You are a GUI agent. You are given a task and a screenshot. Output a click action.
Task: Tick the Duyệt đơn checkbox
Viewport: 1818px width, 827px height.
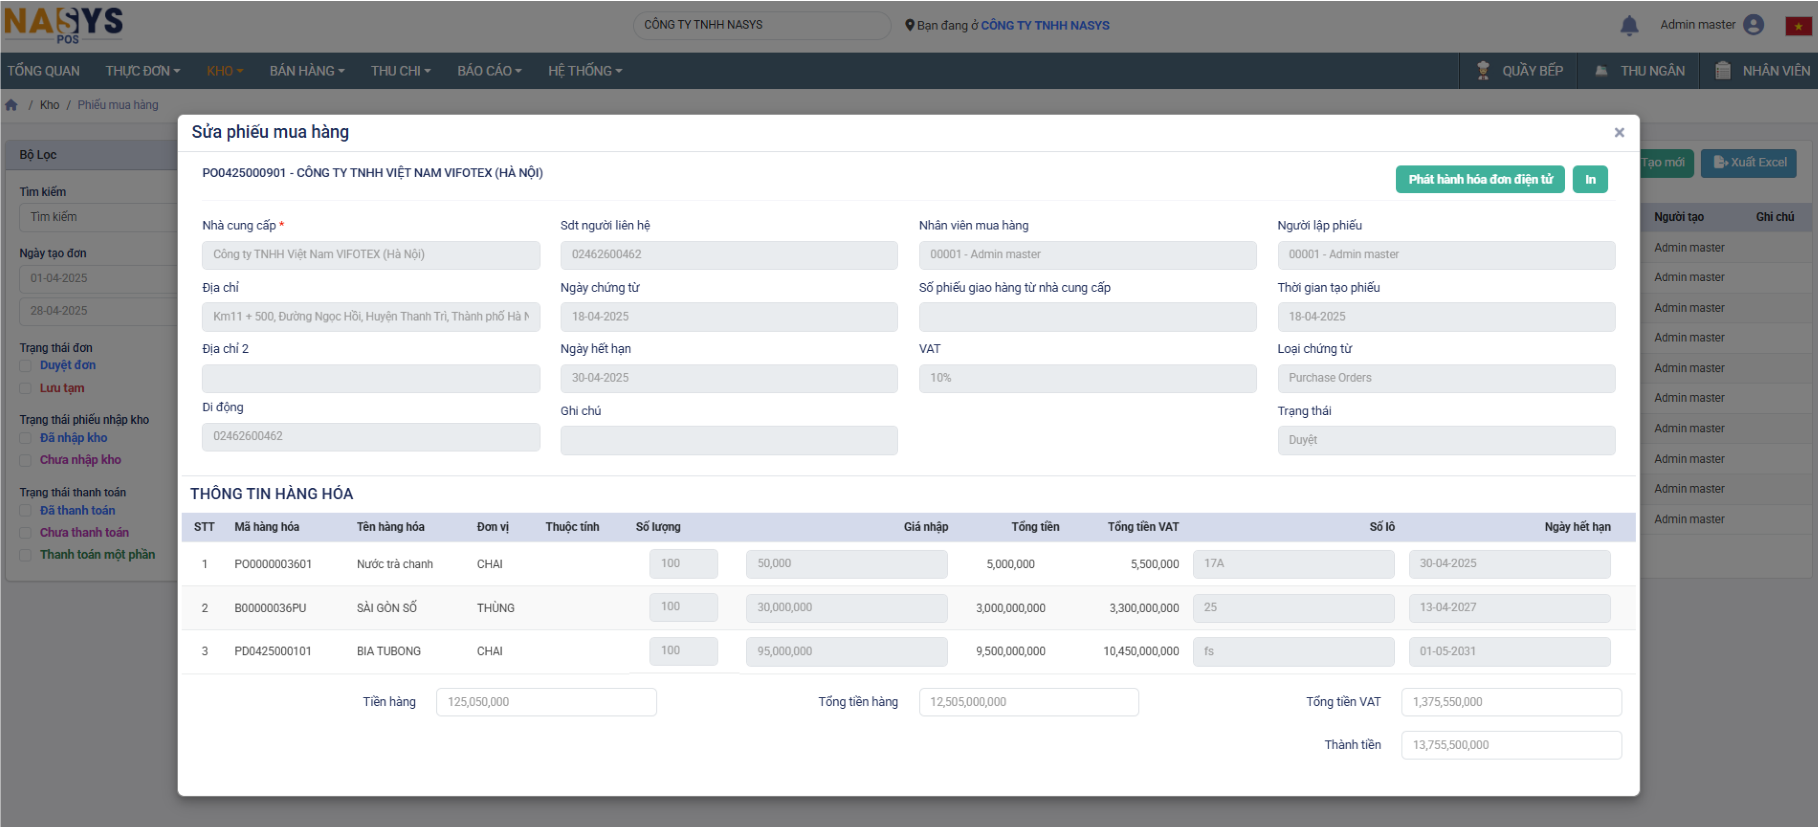pos(25,365)
